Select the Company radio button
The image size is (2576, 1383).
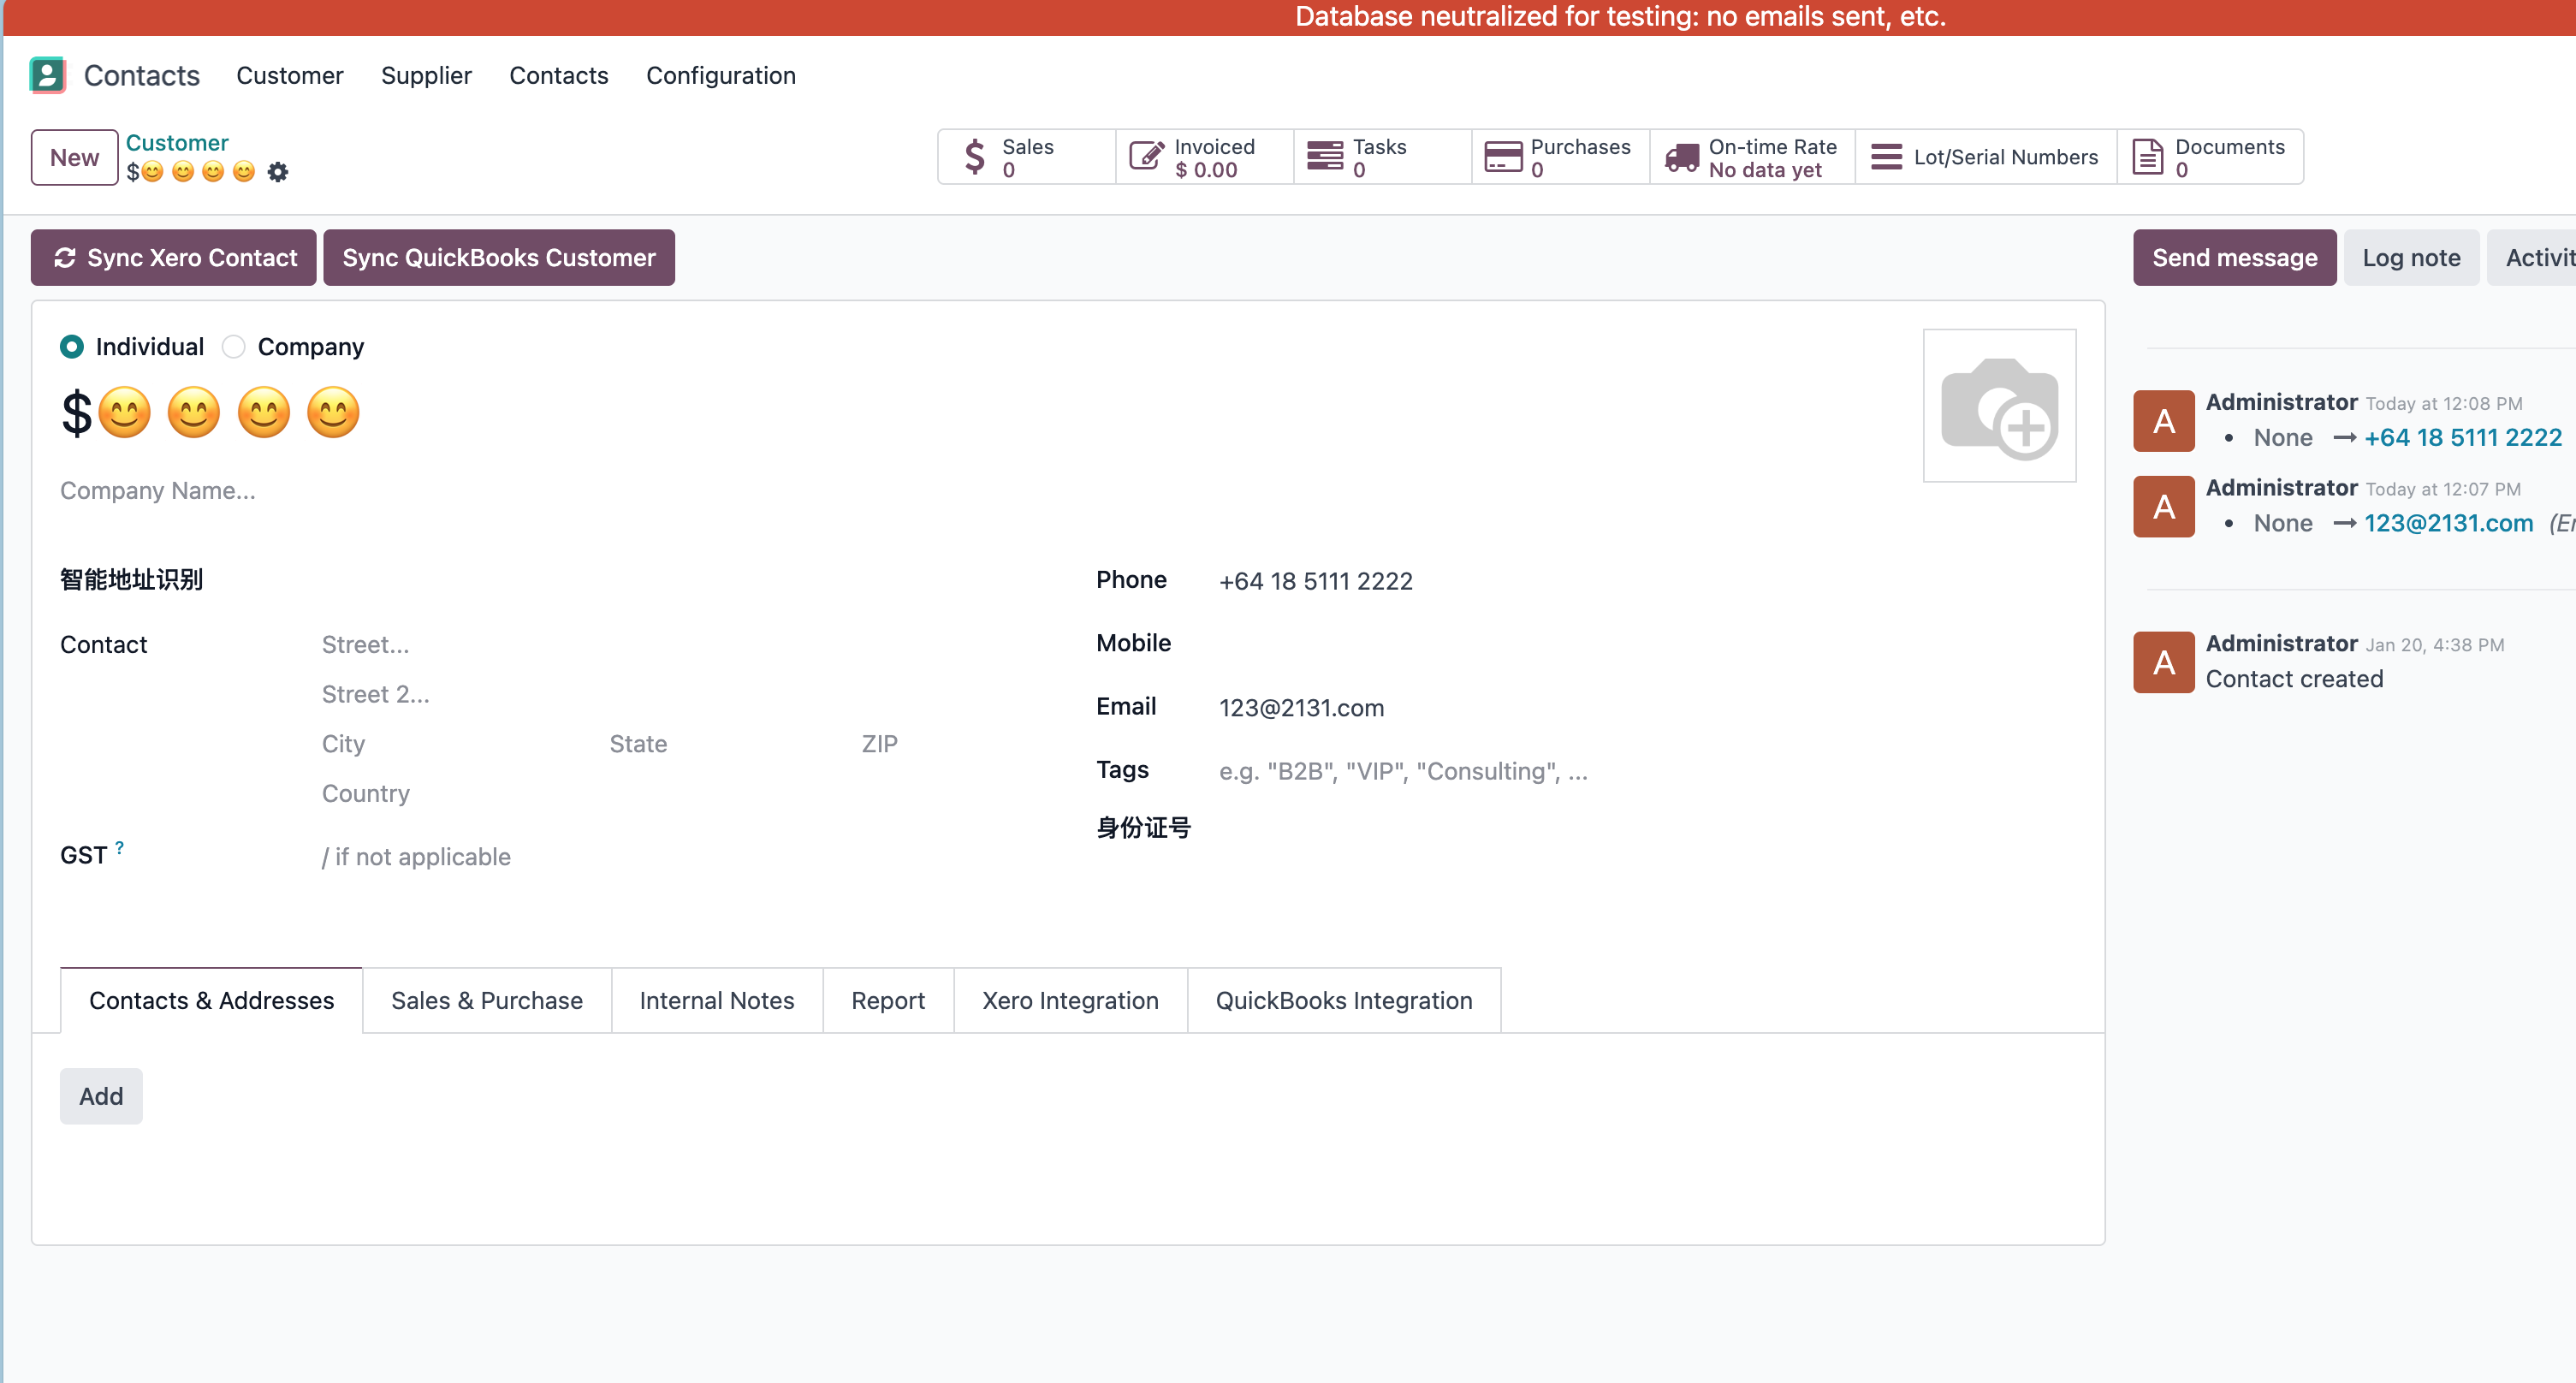pos(233,347)
